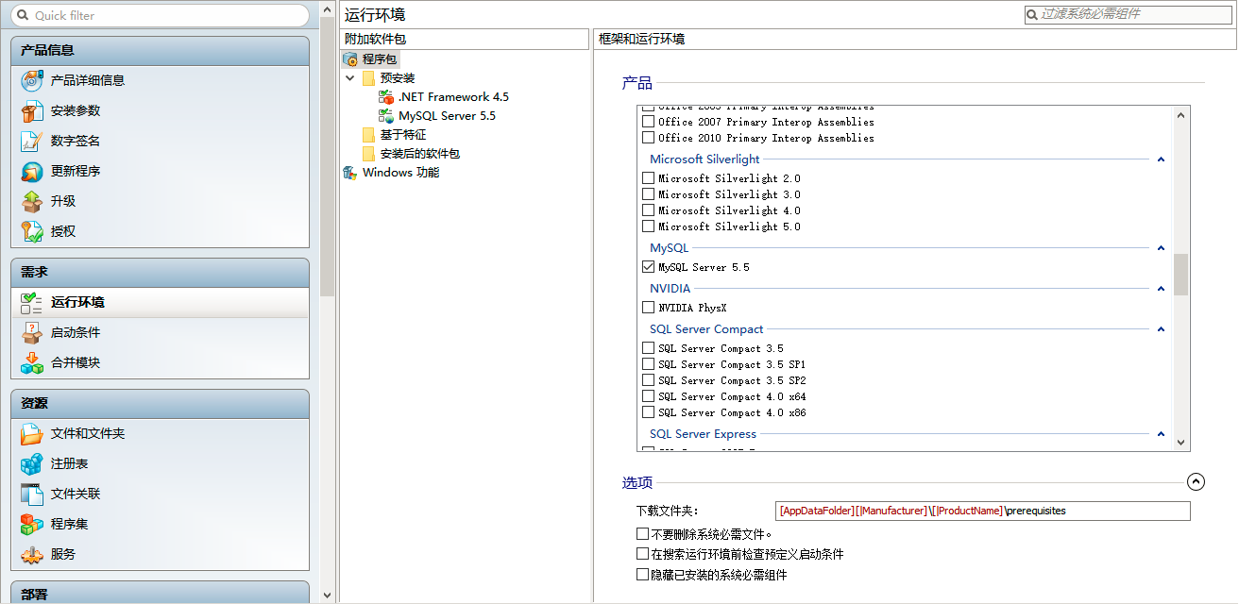Enable Microsoft Silverlight 5.0 prerequisite
The height and width of the screenshot is (604, 1239).
tap(648, 226)
